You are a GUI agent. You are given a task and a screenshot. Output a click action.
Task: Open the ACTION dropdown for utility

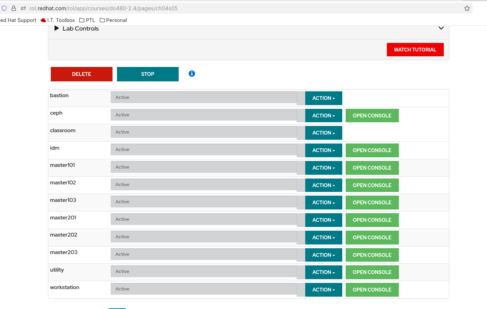(x=323, y=272)
